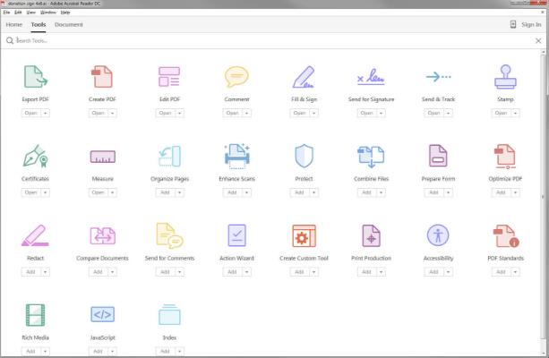Expand dropdown arrow next to Comment Open
549x358 pixels.
(x=246, y=114)
